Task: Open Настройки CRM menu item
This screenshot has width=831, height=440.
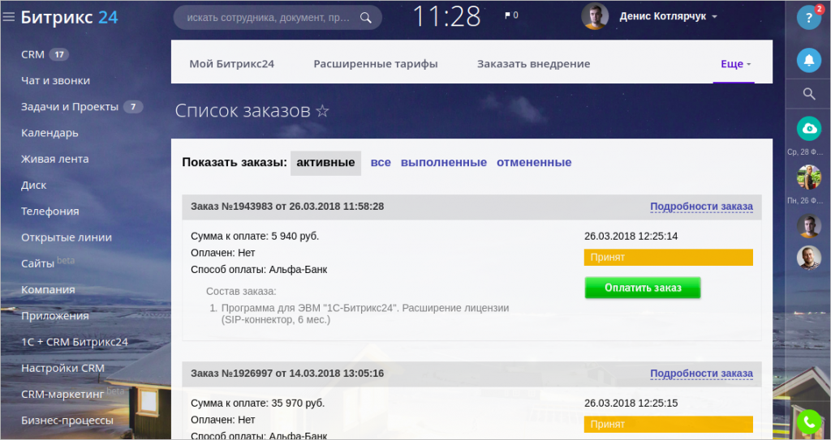Action: pyautogui.click(x=62, y=368)
